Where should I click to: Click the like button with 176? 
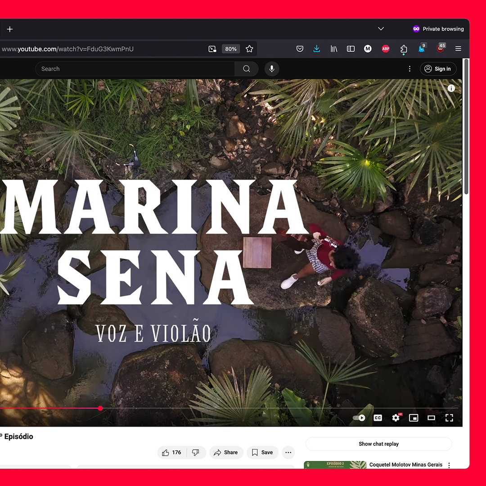point(171,452)
